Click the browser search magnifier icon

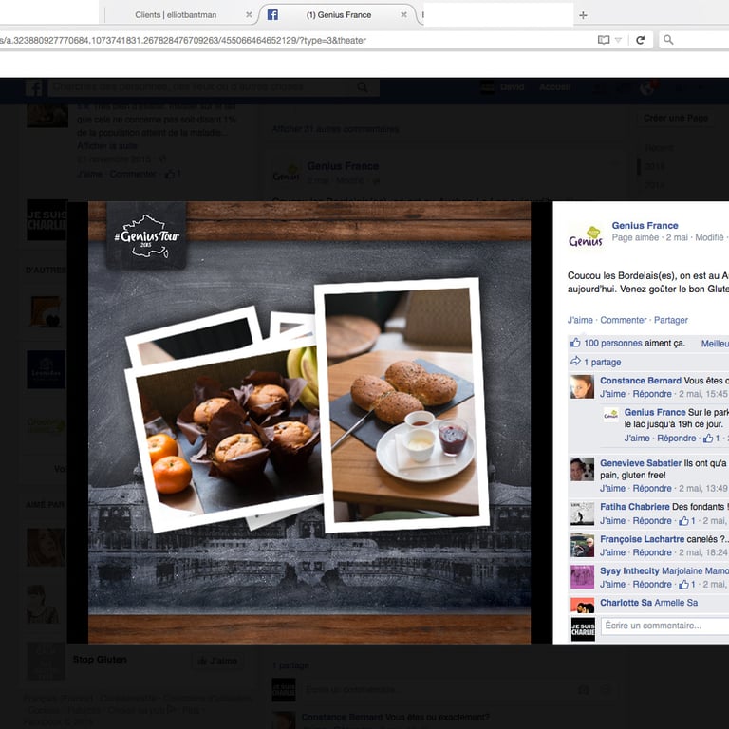(x=668, y=40)
